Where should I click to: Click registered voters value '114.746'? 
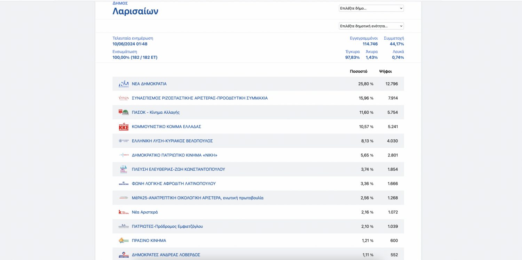tap(370, 44)
